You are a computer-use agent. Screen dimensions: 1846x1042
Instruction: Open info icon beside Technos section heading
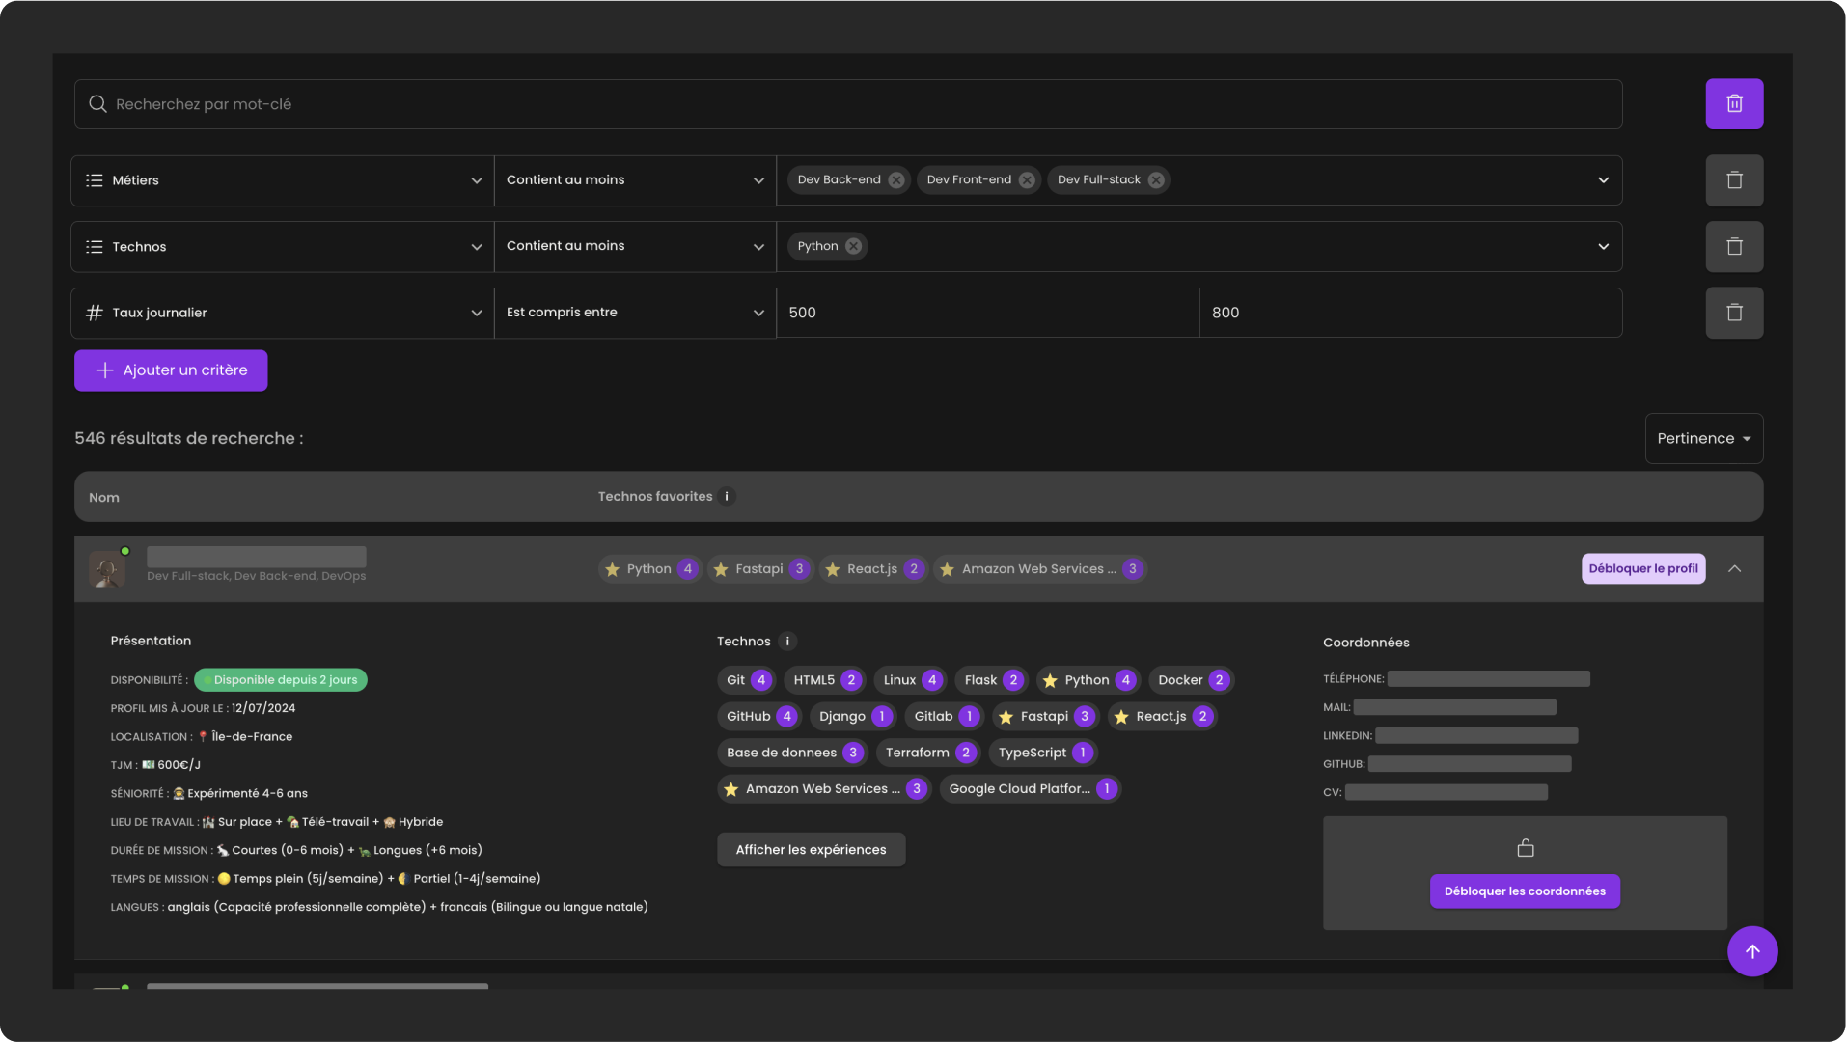coord(787,642)
